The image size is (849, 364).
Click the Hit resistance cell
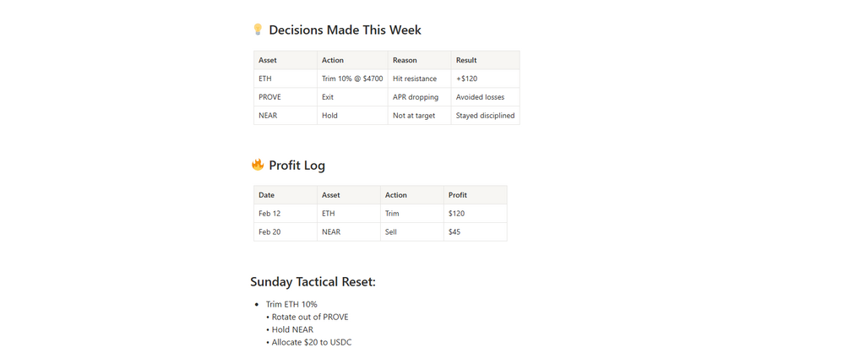(419, 79)
